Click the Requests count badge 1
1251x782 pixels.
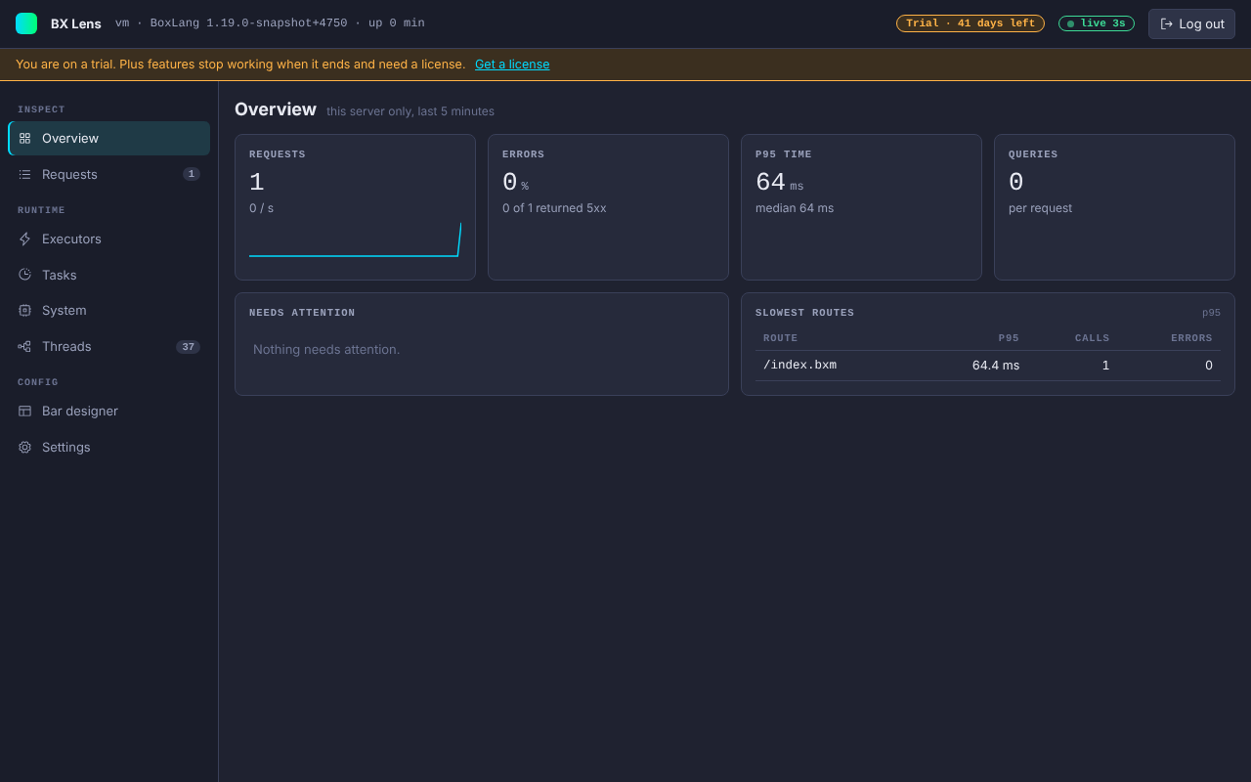(192, 174)
